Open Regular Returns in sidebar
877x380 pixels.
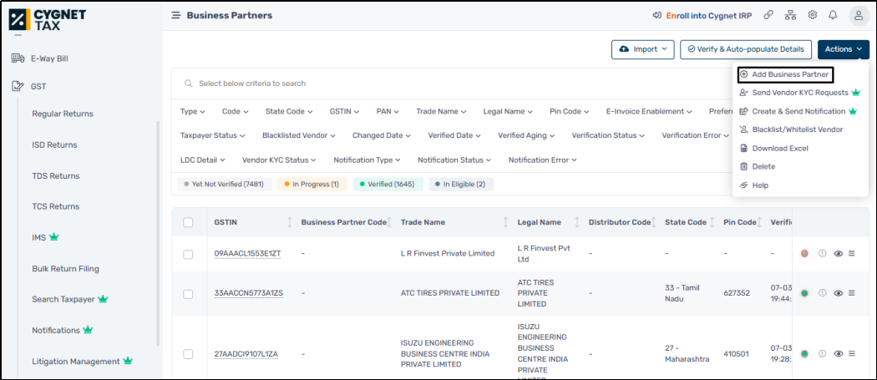click(x=63, y=114)
